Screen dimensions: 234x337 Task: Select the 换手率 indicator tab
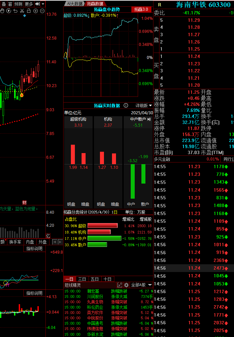tap(15, 242)
